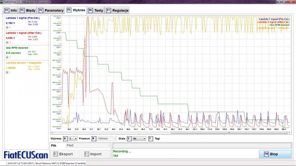This screenshot has height=166, width=296.
Task: Open the Plik File2 dropdown
Action: click(88, 145)
